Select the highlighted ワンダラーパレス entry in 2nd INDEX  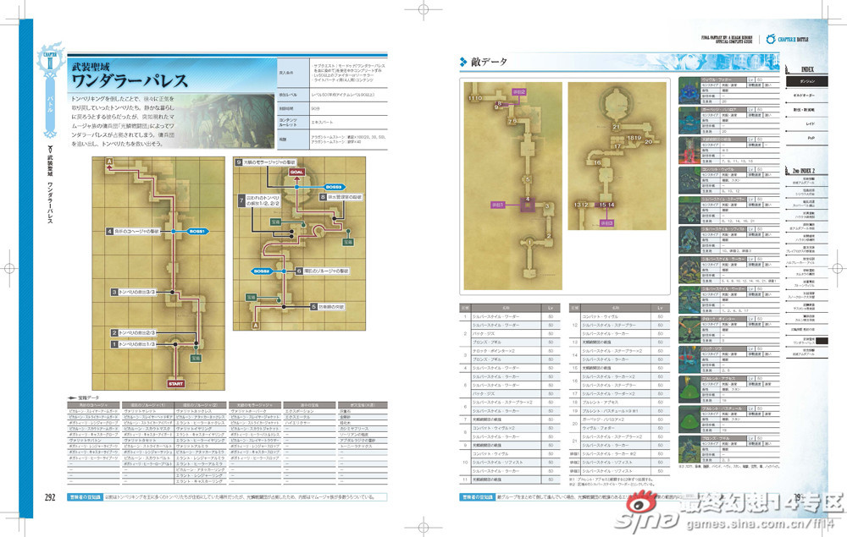809,341
